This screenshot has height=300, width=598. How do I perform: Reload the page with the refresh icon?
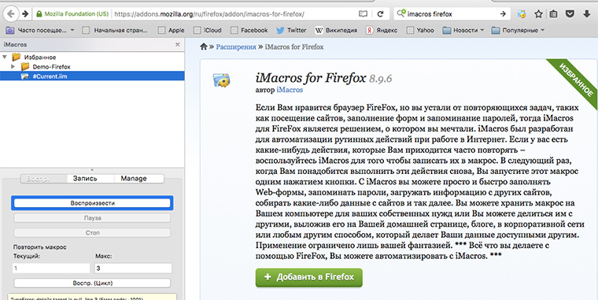point(380,14)
